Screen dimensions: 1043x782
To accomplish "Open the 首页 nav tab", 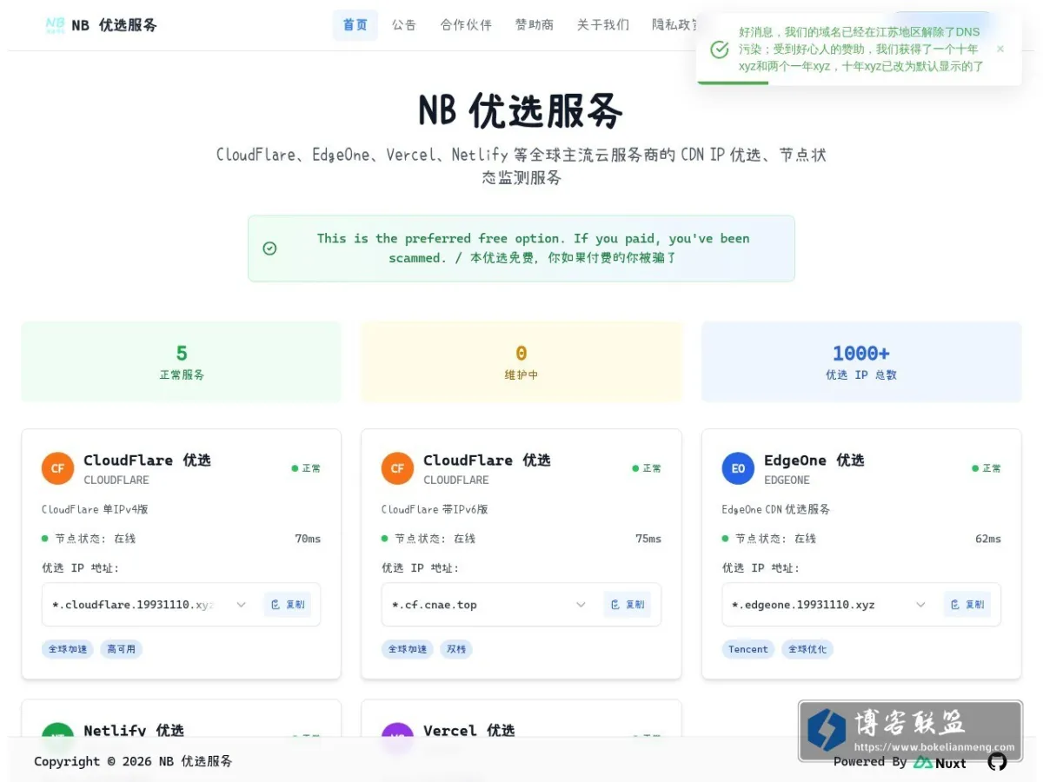I will pyautogui.click(x=355, y=25).
